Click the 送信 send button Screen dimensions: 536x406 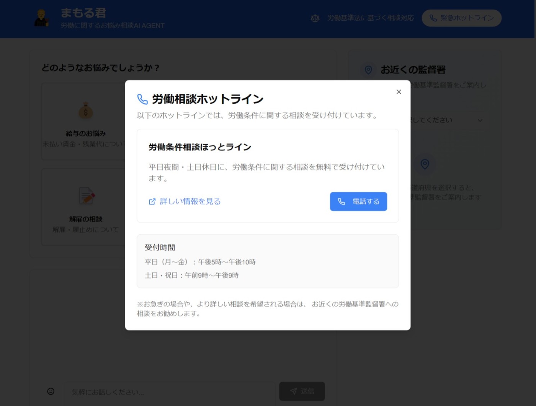pyautogui.click(x=302, y=391)
